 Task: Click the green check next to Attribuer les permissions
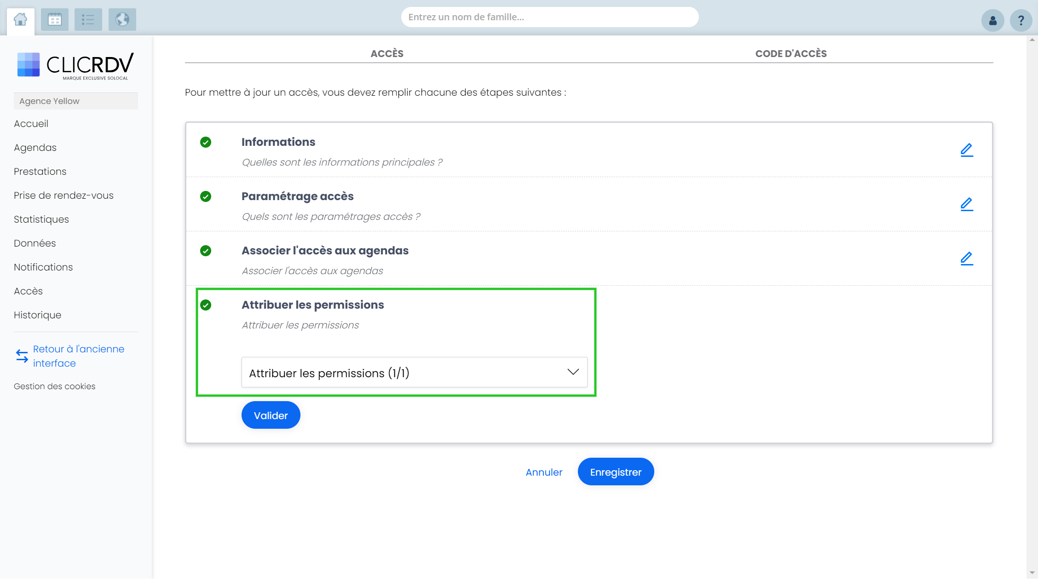206,305
